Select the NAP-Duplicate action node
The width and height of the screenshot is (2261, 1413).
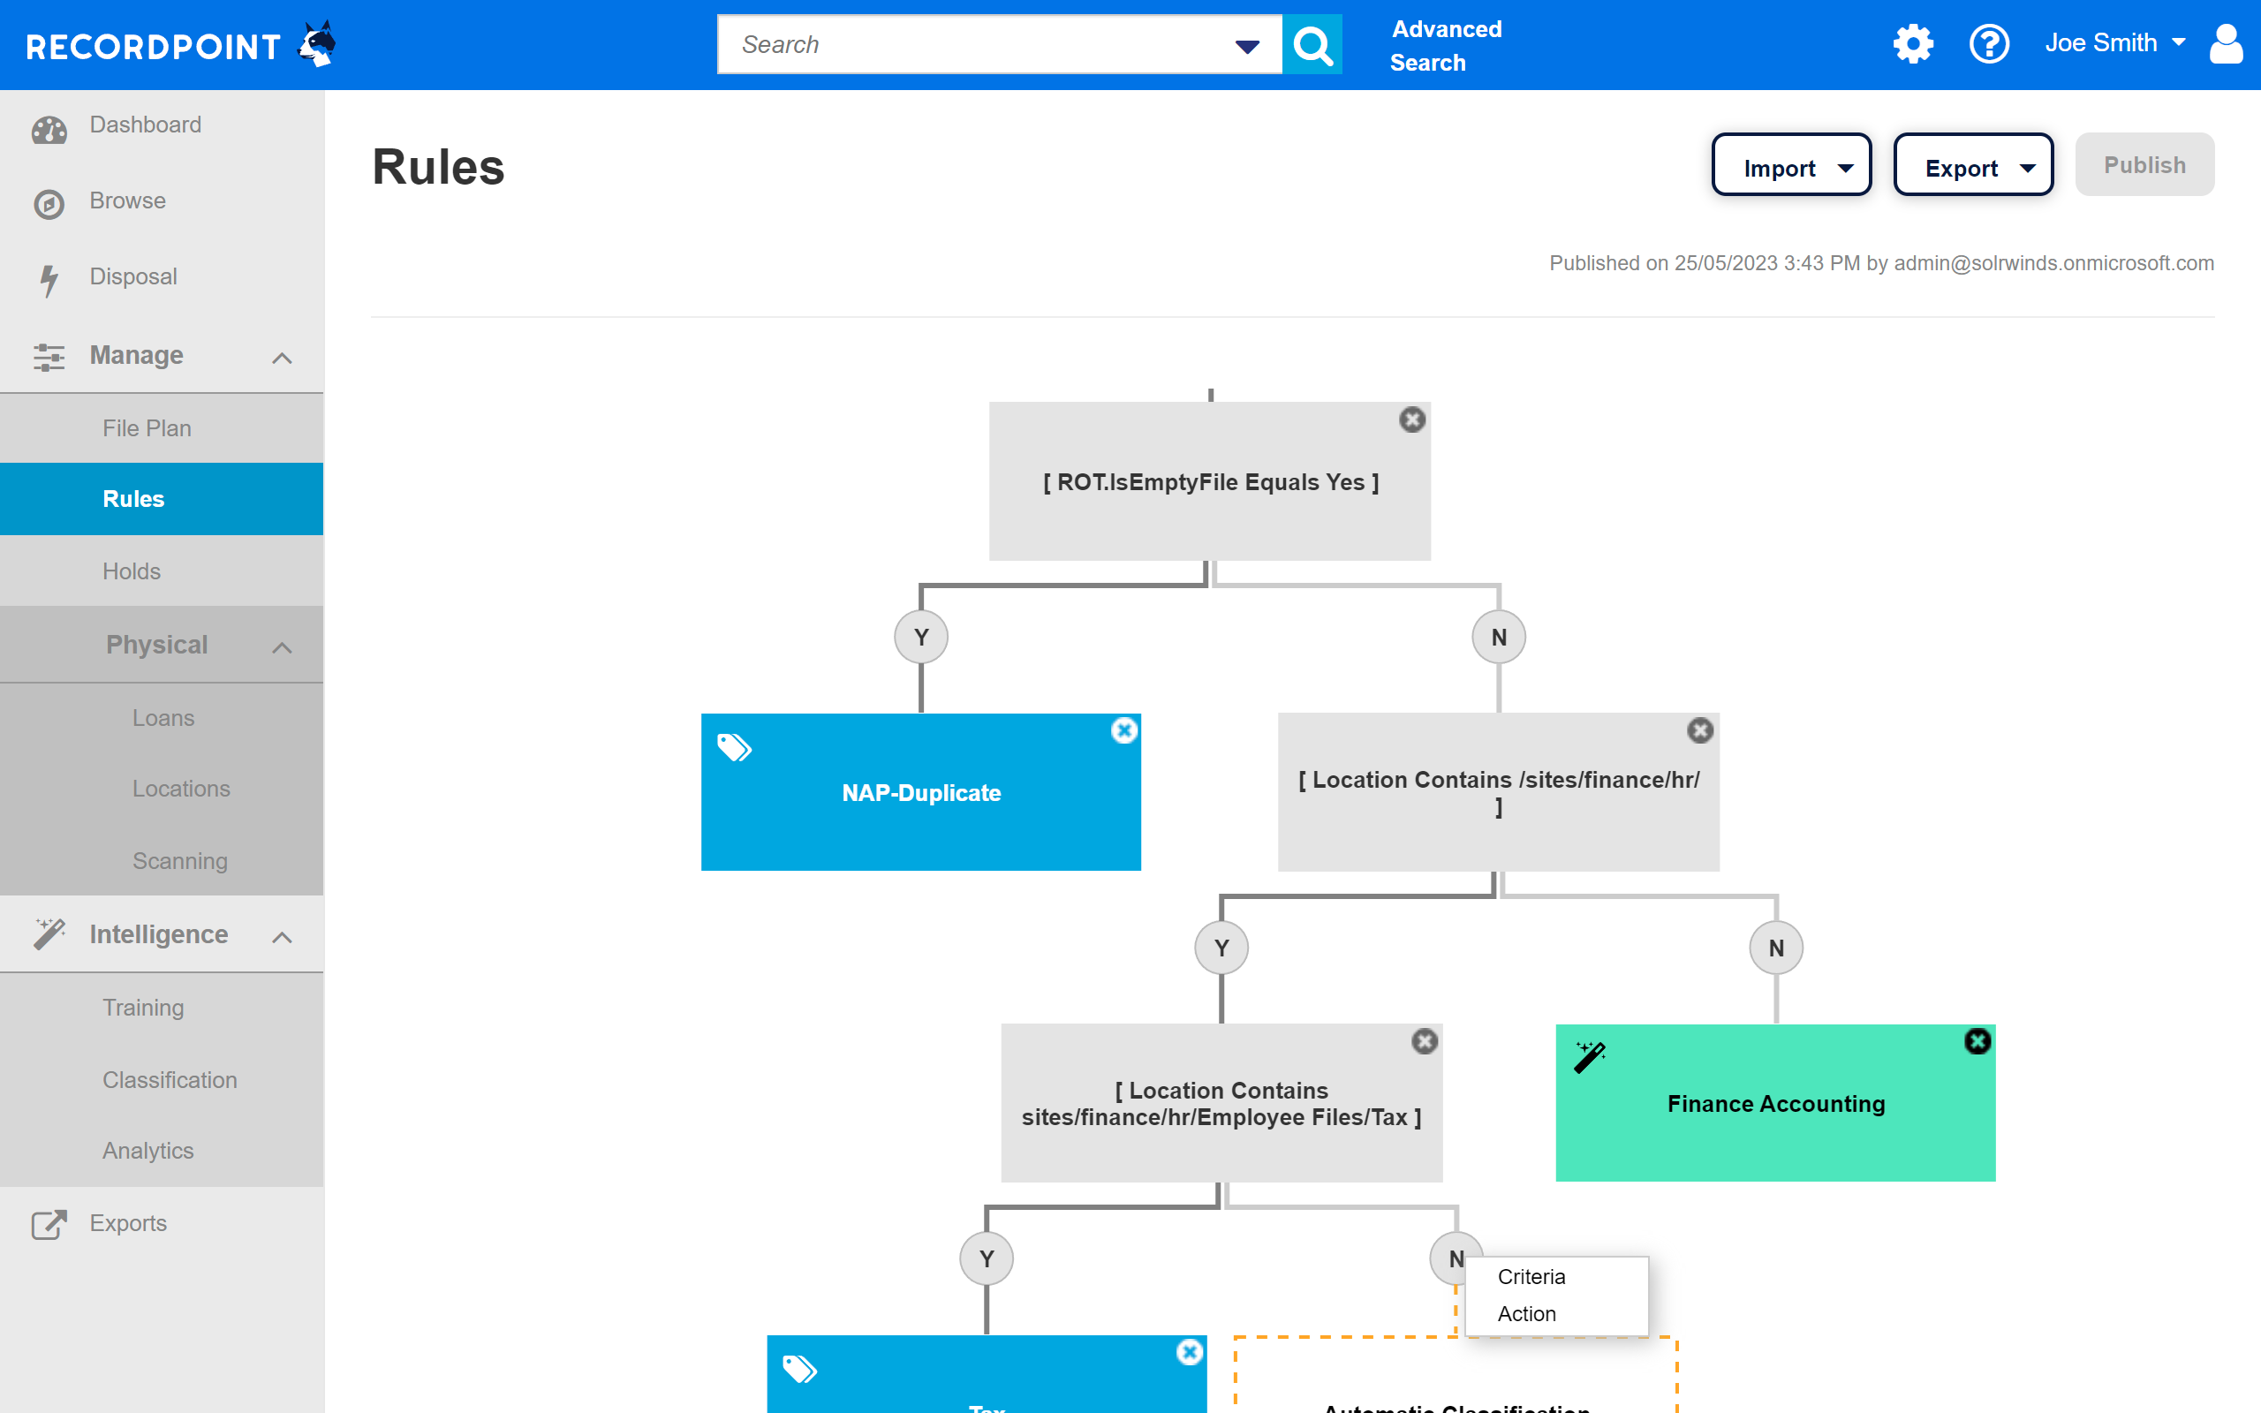tap(920, 792)
